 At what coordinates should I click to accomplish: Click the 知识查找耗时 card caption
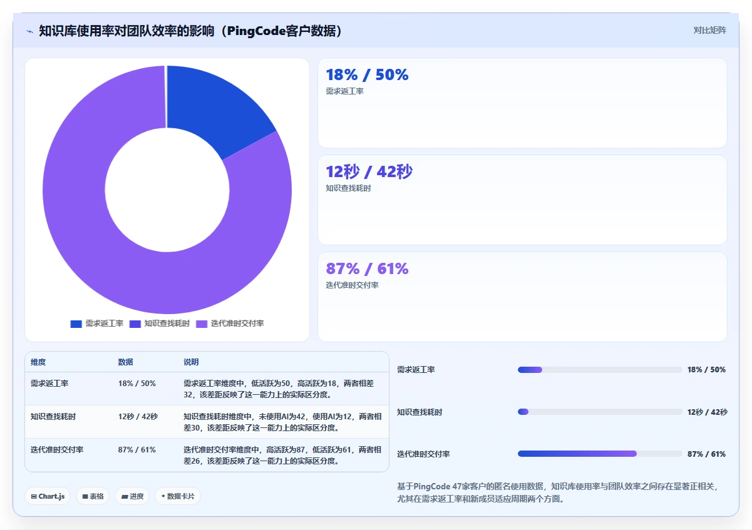click(x=348, y=188)
